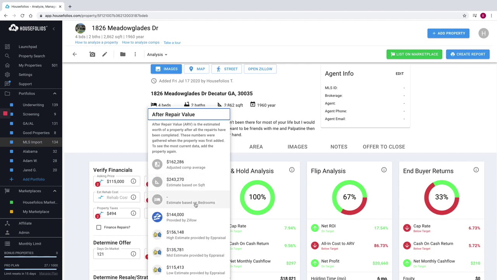Click the property thumbnail photo

(80, 29)
